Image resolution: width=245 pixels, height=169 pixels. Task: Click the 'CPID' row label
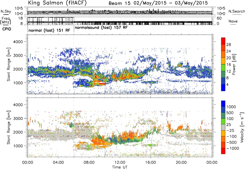pos(7,29)
